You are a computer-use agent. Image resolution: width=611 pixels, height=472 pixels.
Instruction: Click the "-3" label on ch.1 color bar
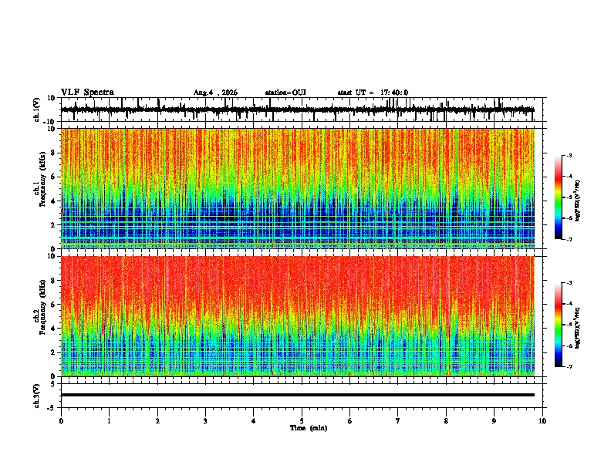(x=569, y=156)
